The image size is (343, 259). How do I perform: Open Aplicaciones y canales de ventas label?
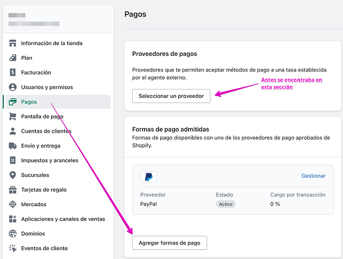(63, 219)
